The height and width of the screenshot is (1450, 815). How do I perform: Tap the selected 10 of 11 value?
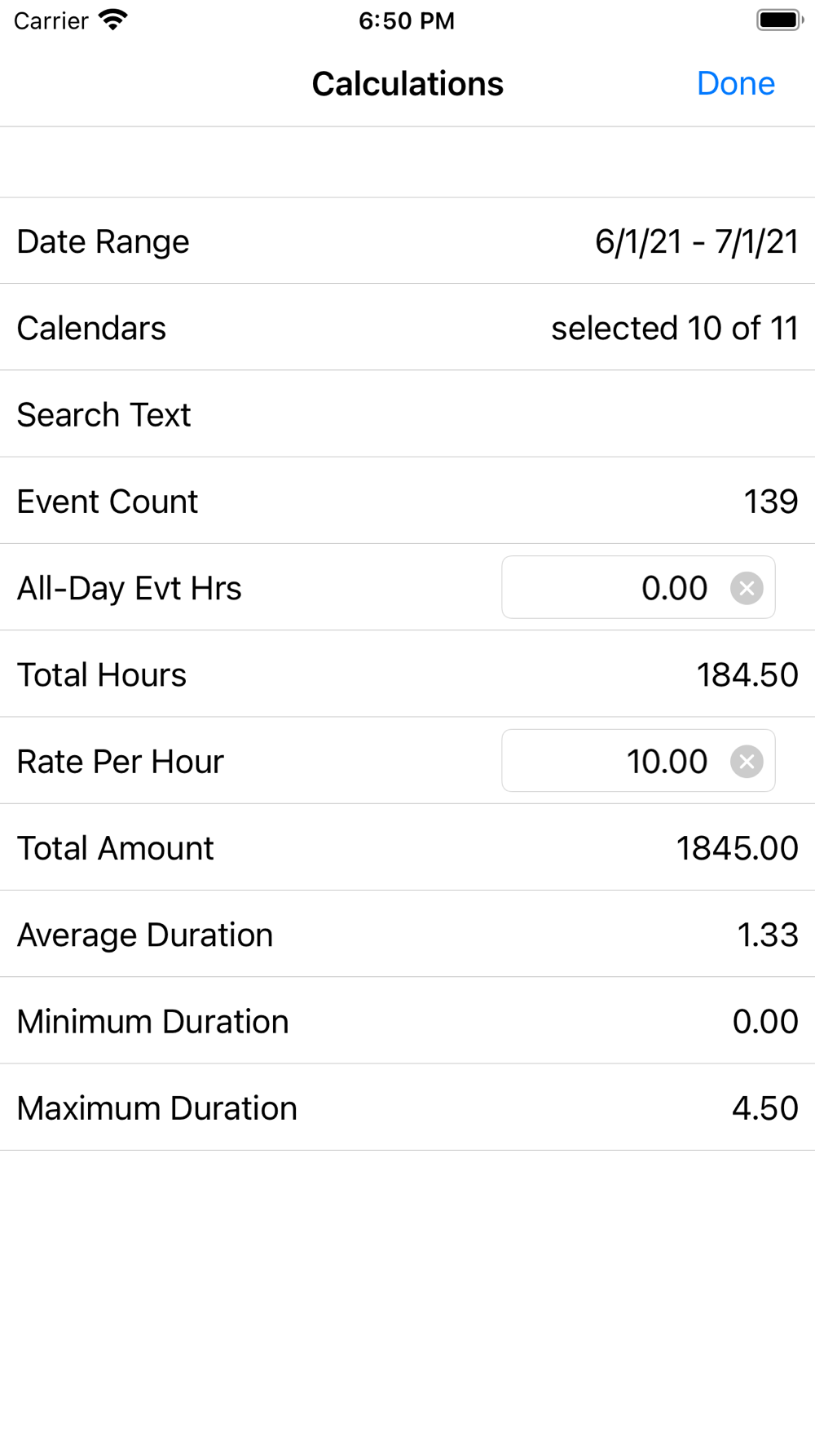[674, 328]
